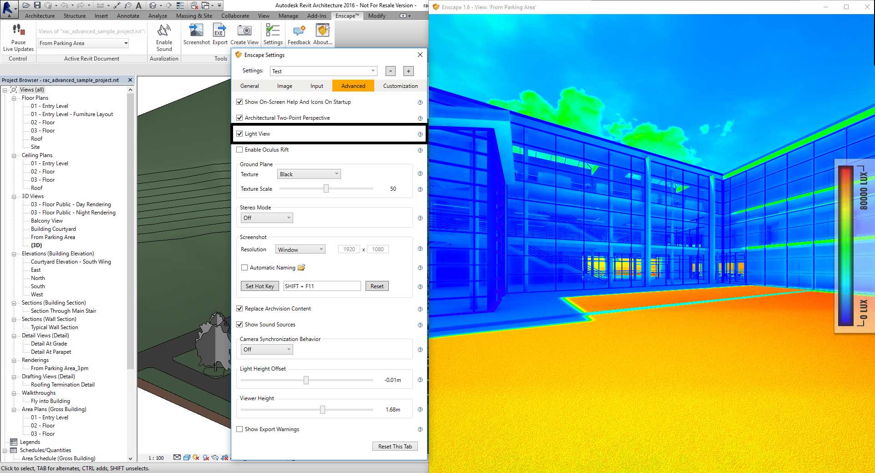Adjust the Viewer Height slider
The image size is (875, 473).
(x=323, y=409)
